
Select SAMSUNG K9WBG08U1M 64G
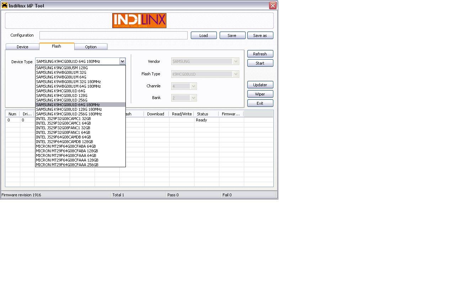(x=80, y=77)
